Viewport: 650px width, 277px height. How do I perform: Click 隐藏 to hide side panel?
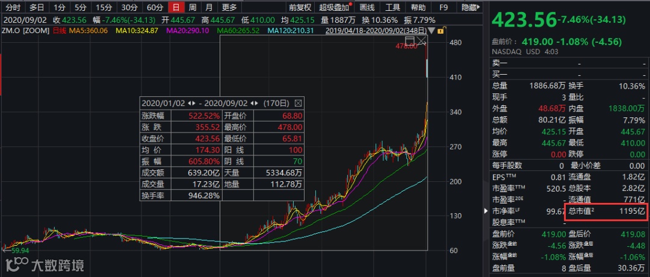click(x=470, y=7)
